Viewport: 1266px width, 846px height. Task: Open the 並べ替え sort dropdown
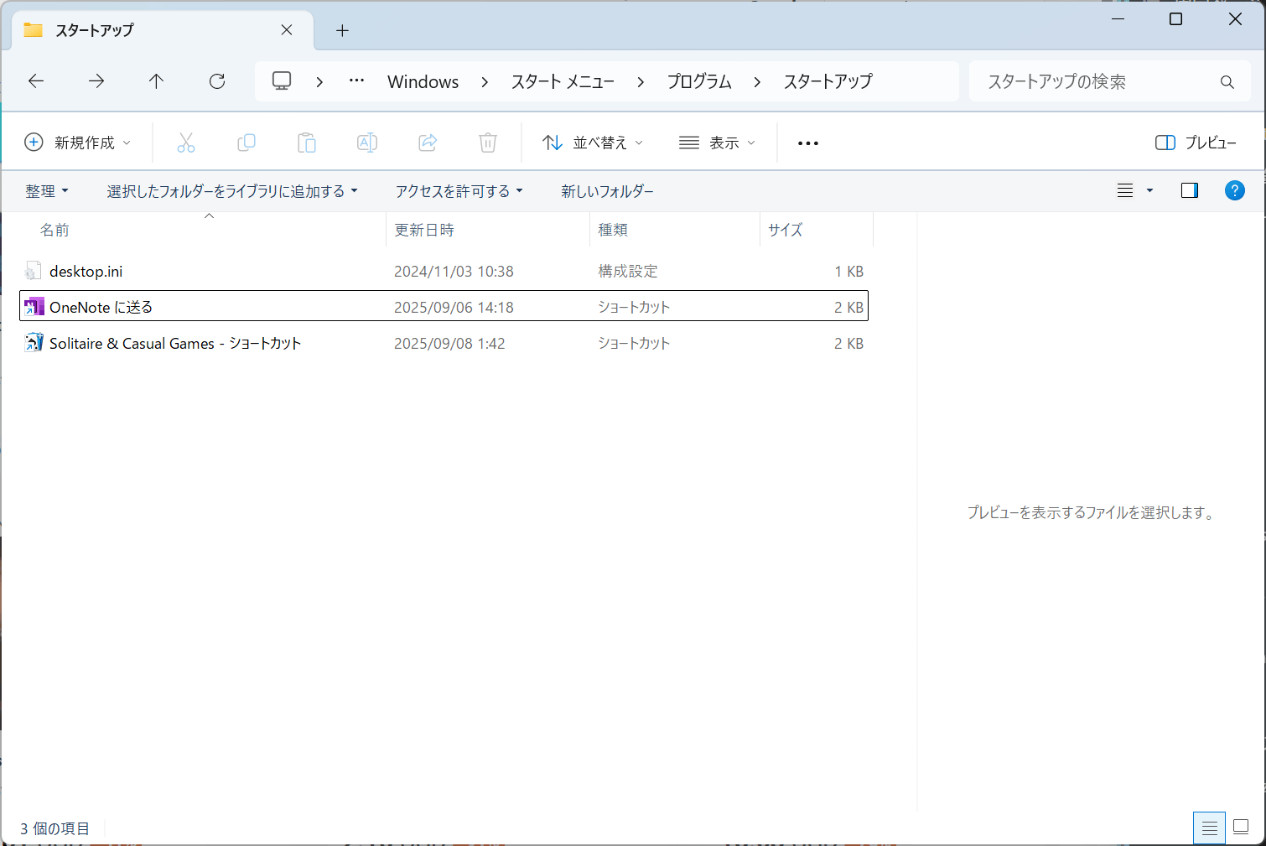tap(592, 142)
